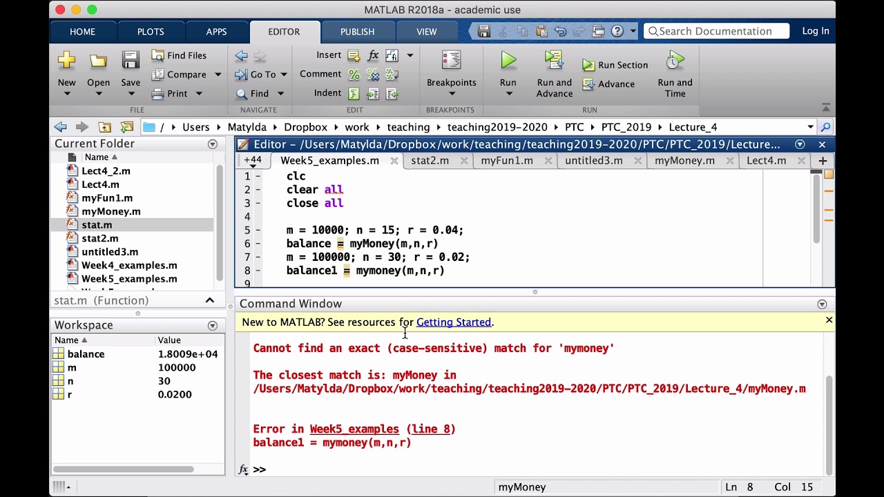The height and width of the screenshot is (497, 884).
Task: Switch to the PUBLISH ribbon tab
Action: click(357, 32)
